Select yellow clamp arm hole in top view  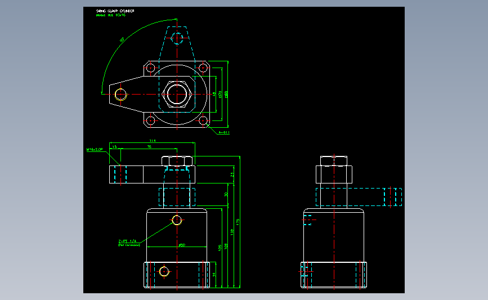click(x=121, y=95)
